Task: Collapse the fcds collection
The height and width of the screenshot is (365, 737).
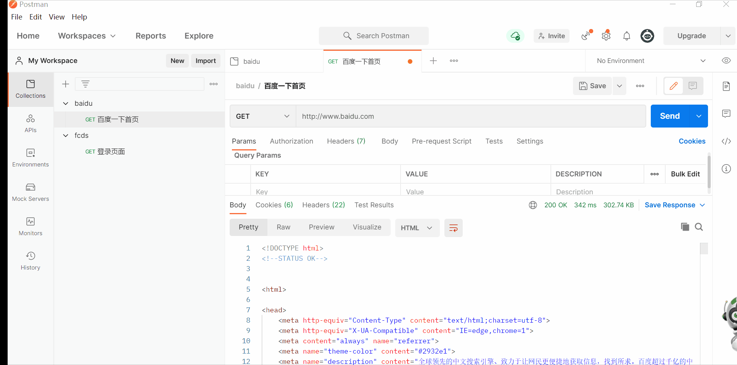Action: click(x=66, y=136)
